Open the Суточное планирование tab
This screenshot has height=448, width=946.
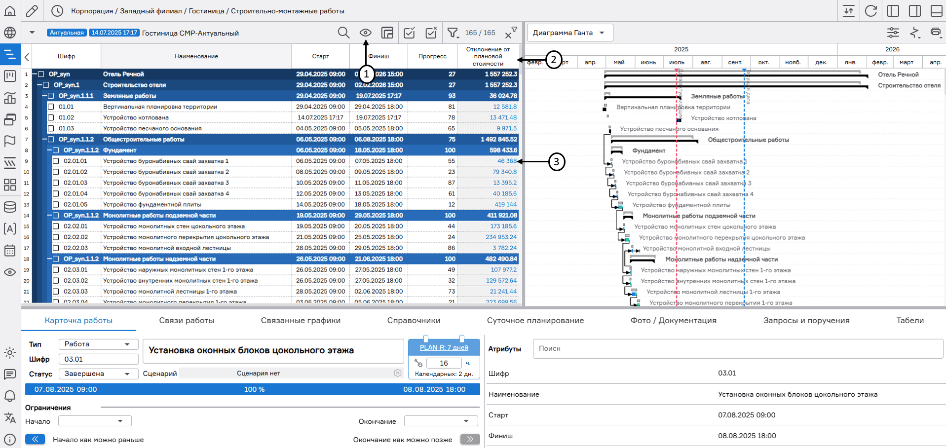535,321
